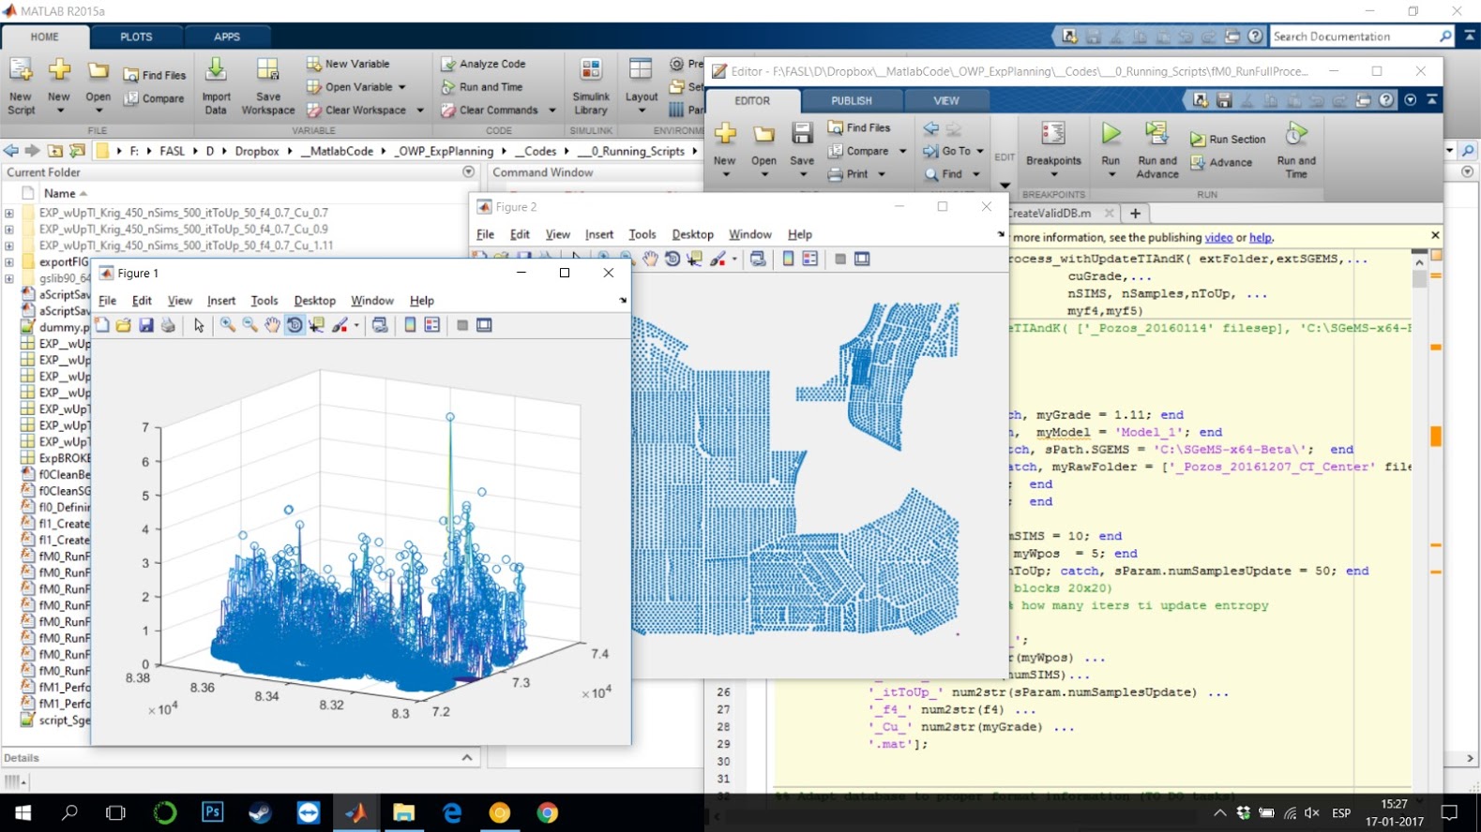
Task: Open Tools menu in Figure 1
Action: coord(264,301)
